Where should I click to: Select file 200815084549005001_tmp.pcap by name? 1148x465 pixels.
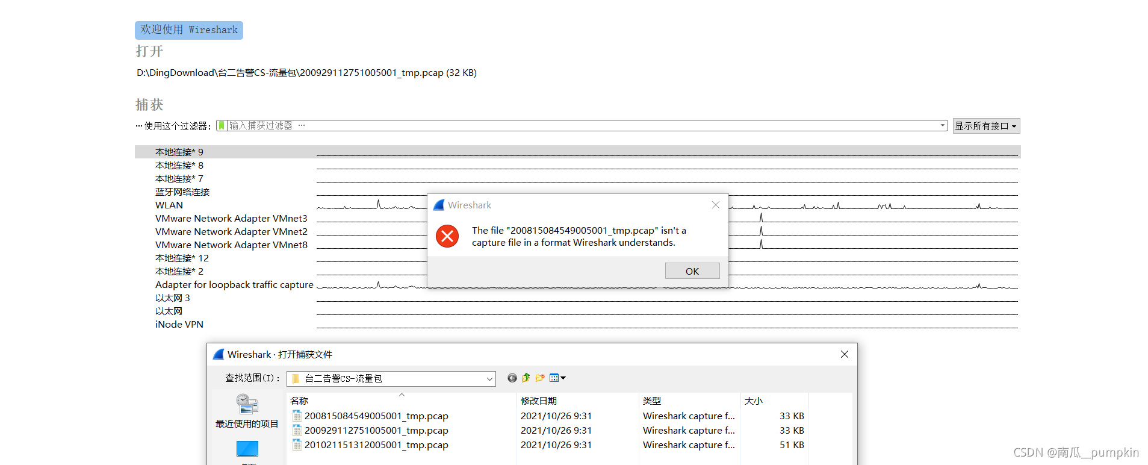[376, 416]
